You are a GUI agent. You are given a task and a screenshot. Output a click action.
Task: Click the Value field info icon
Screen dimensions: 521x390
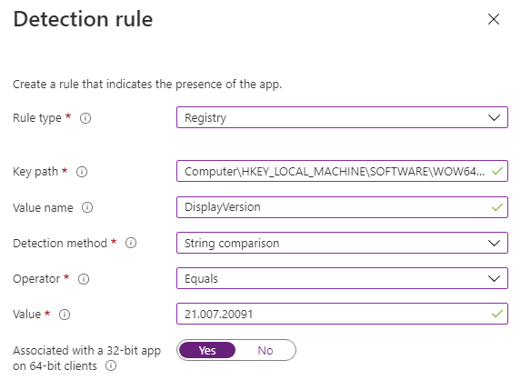click(x=65, y=315)
